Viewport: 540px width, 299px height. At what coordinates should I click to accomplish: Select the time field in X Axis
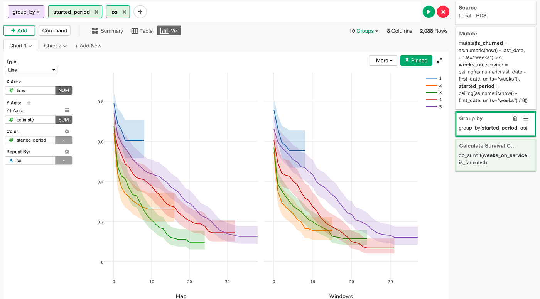click(x=27, y=90)
